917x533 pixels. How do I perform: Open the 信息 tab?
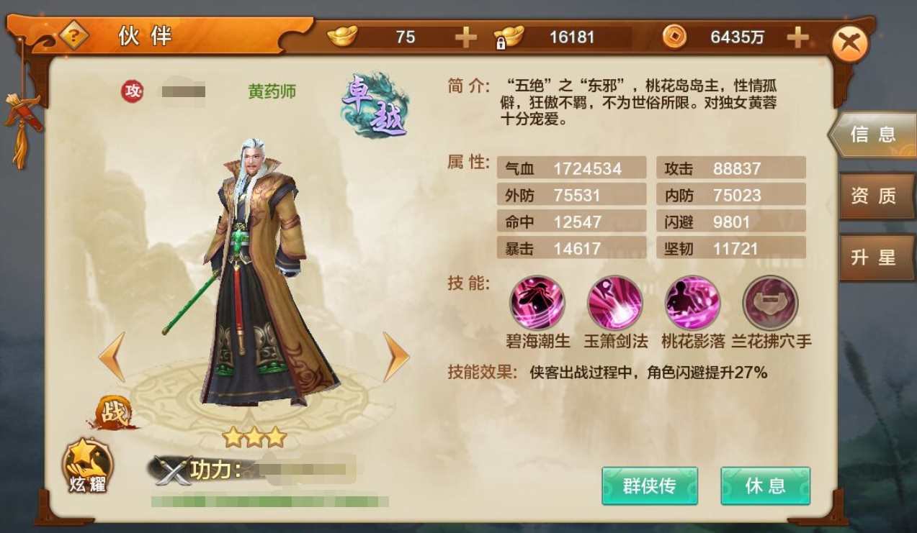pyautogui.click(x=872, y=135)
